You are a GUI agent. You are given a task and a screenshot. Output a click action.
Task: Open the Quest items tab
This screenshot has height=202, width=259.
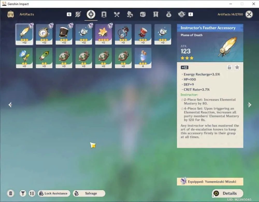click(x=156, y=14)
